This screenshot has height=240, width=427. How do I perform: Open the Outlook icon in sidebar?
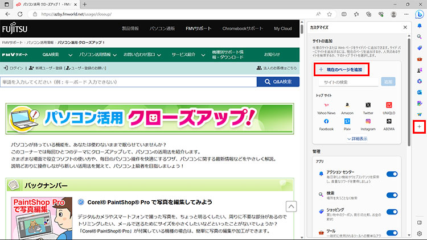point(419,91)
